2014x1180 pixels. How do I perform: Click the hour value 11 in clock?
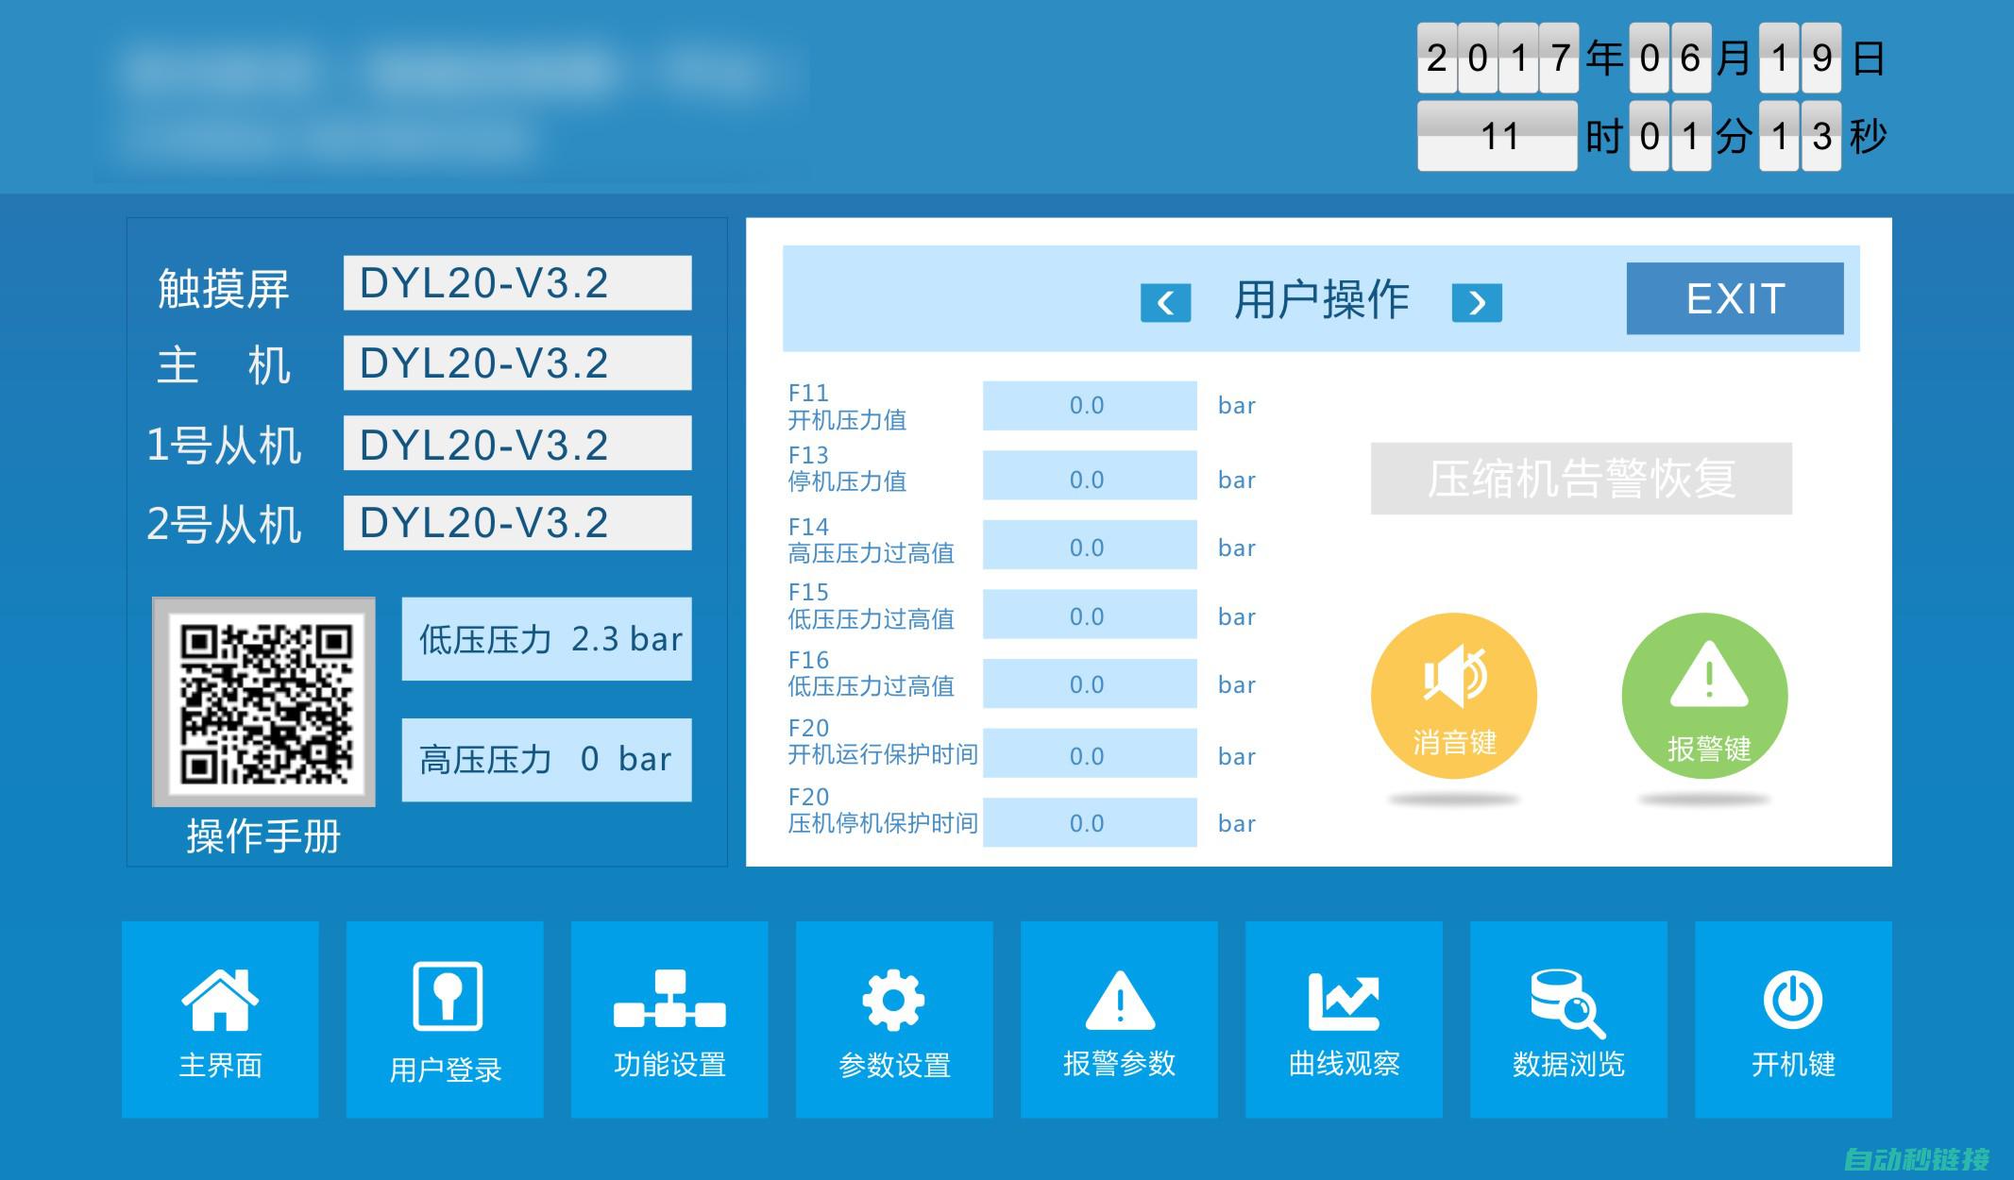1498,137
